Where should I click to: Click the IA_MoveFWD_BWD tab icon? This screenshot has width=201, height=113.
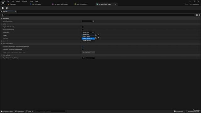[97, 4]
